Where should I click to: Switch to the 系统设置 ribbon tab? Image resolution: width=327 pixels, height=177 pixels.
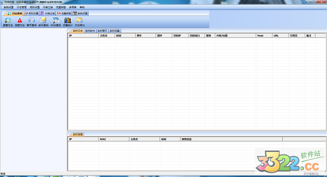(80, 13)
